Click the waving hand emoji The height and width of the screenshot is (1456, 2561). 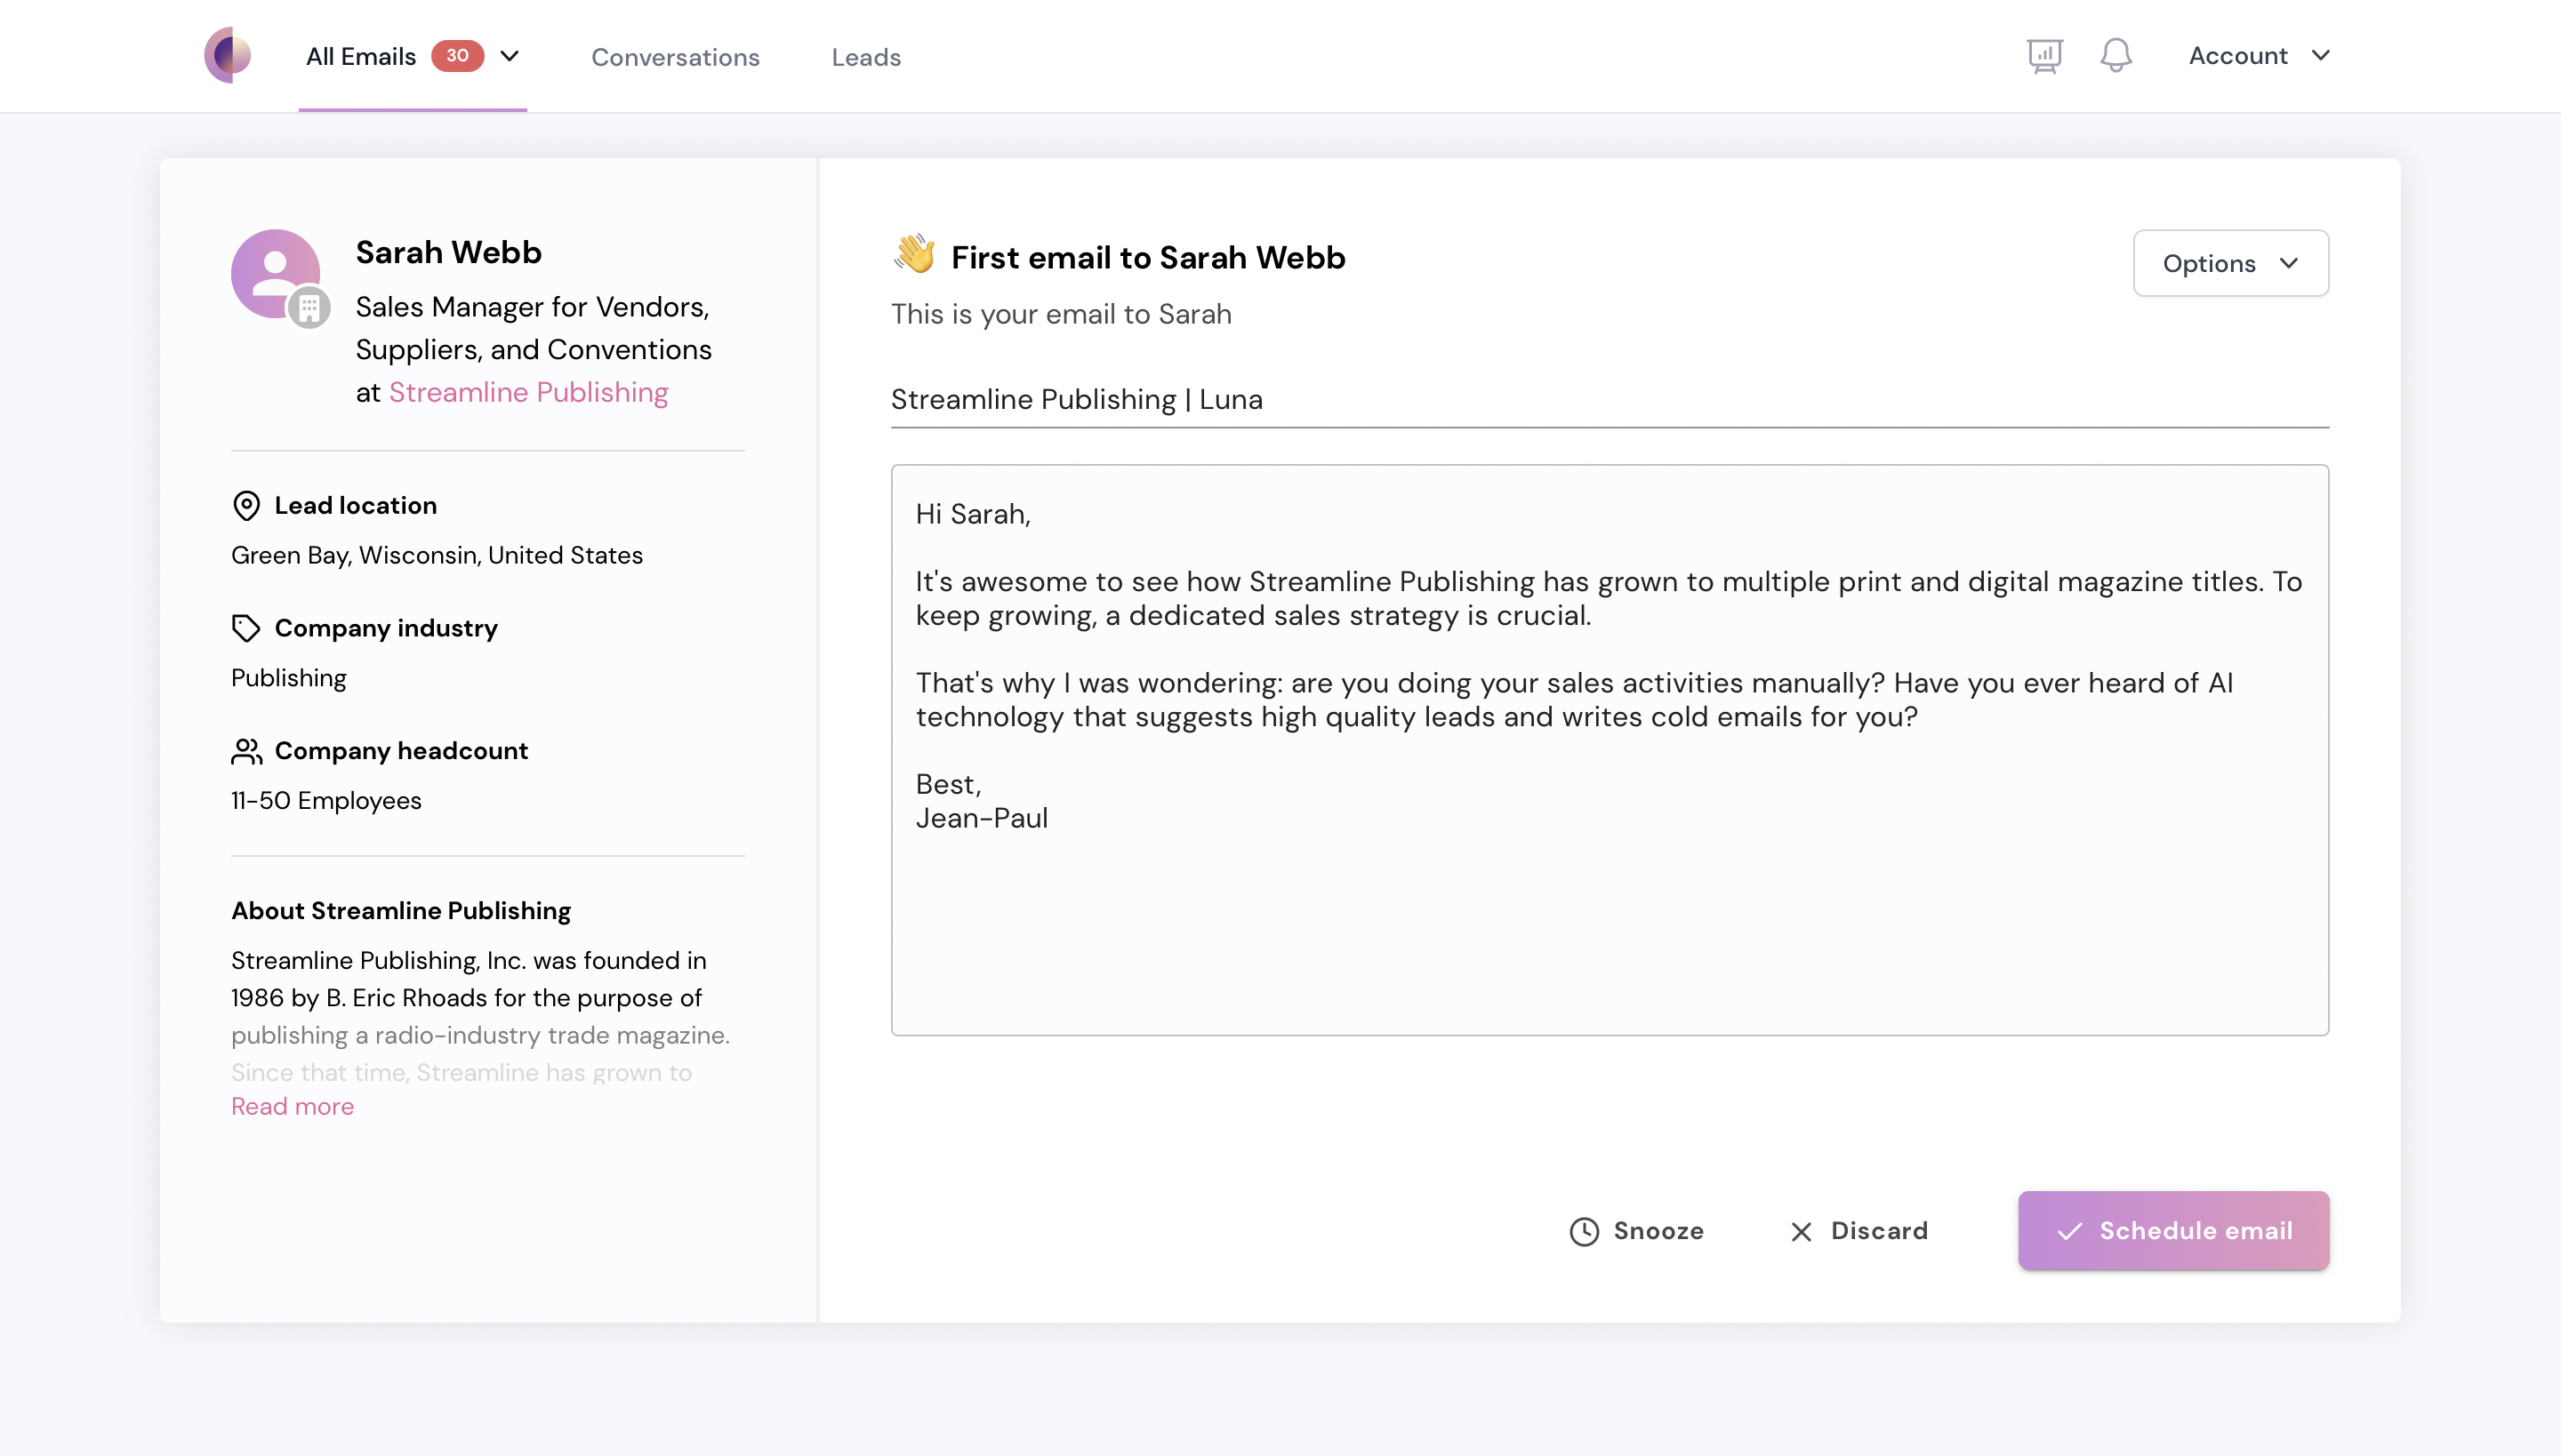coord(911,256)
